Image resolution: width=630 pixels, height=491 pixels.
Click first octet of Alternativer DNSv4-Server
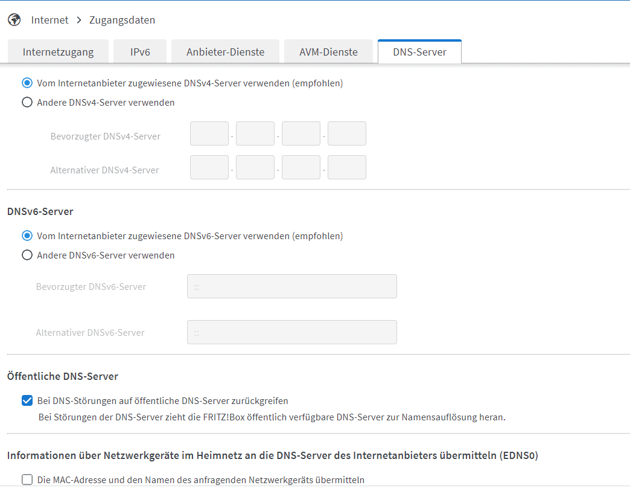(x=209, y=167)
